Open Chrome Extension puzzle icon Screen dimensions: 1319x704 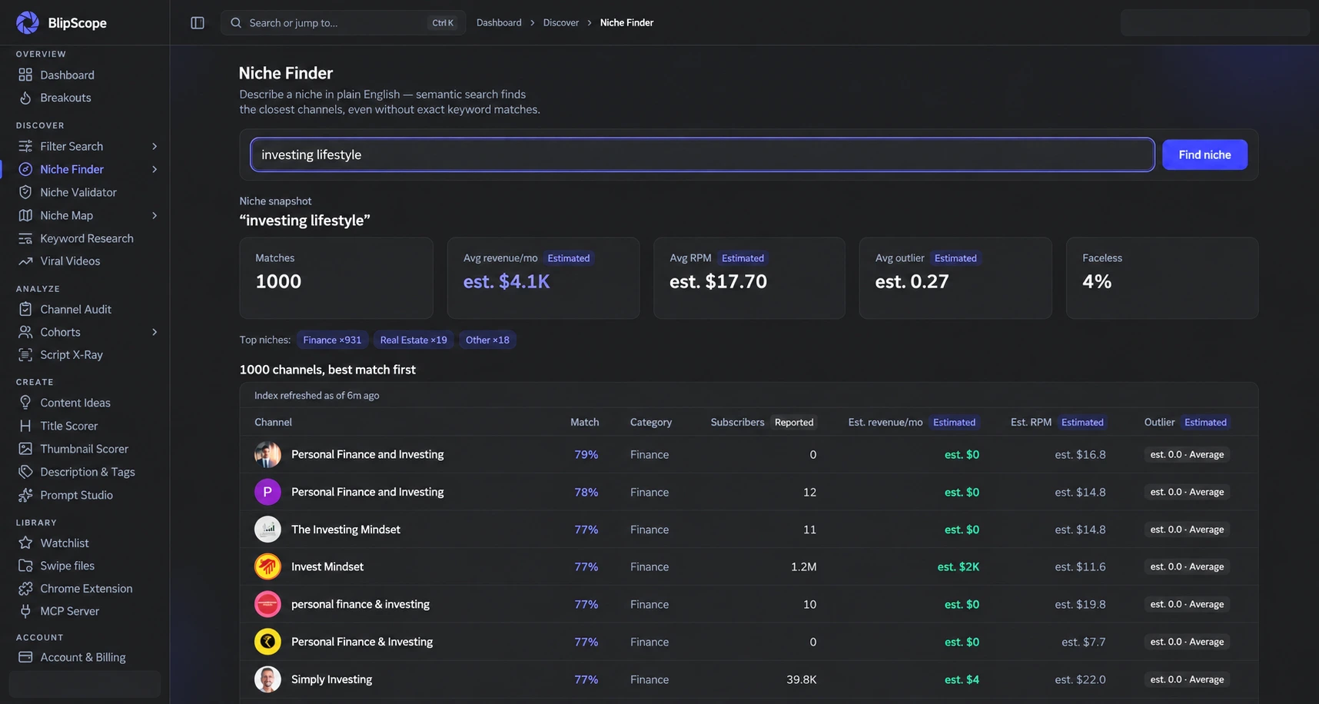click(x=25, y=589)
